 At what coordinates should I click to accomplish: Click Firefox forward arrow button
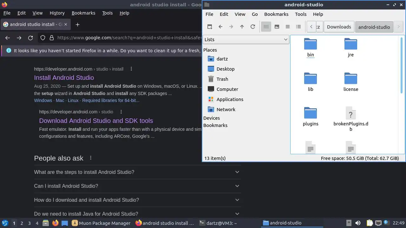(19, 38)
